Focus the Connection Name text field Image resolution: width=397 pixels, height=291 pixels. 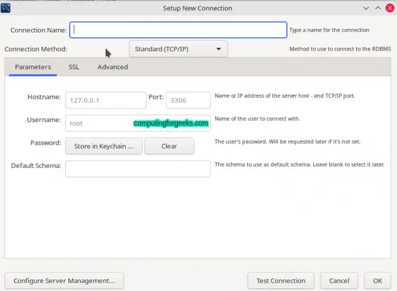pos(178,30)
